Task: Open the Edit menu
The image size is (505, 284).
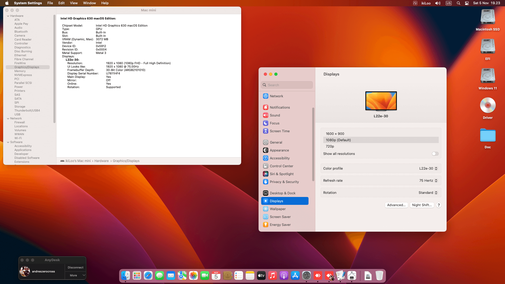Action: (x=61, y=3)
